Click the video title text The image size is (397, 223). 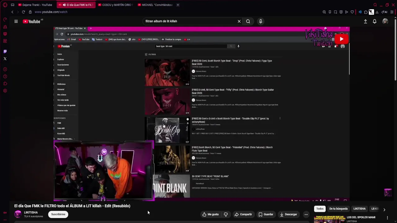coord(72,206)
